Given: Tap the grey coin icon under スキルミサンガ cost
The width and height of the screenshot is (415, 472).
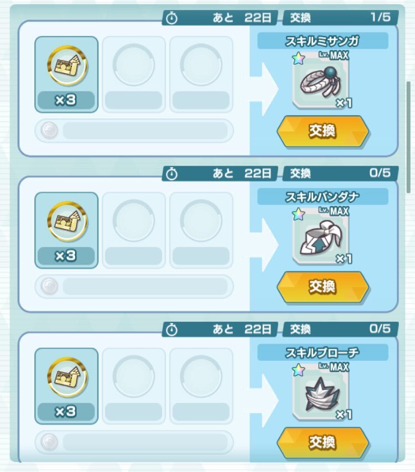Looking at the screenshot, I should coord(49,130).
